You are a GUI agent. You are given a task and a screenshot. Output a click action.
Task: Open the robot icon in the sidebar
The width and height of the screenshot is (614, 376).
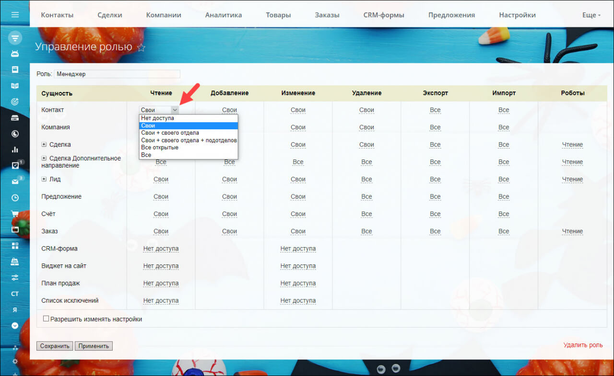tap(15, 54)
